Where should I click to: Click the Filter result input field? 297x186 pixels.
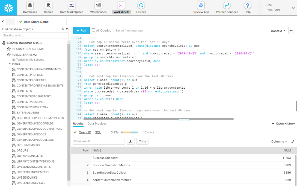99,141
